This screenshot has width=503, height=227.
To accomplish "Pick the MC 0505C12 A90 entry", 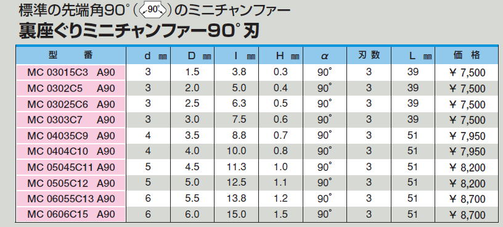I will pyautogui.click(x=70, y=183).
